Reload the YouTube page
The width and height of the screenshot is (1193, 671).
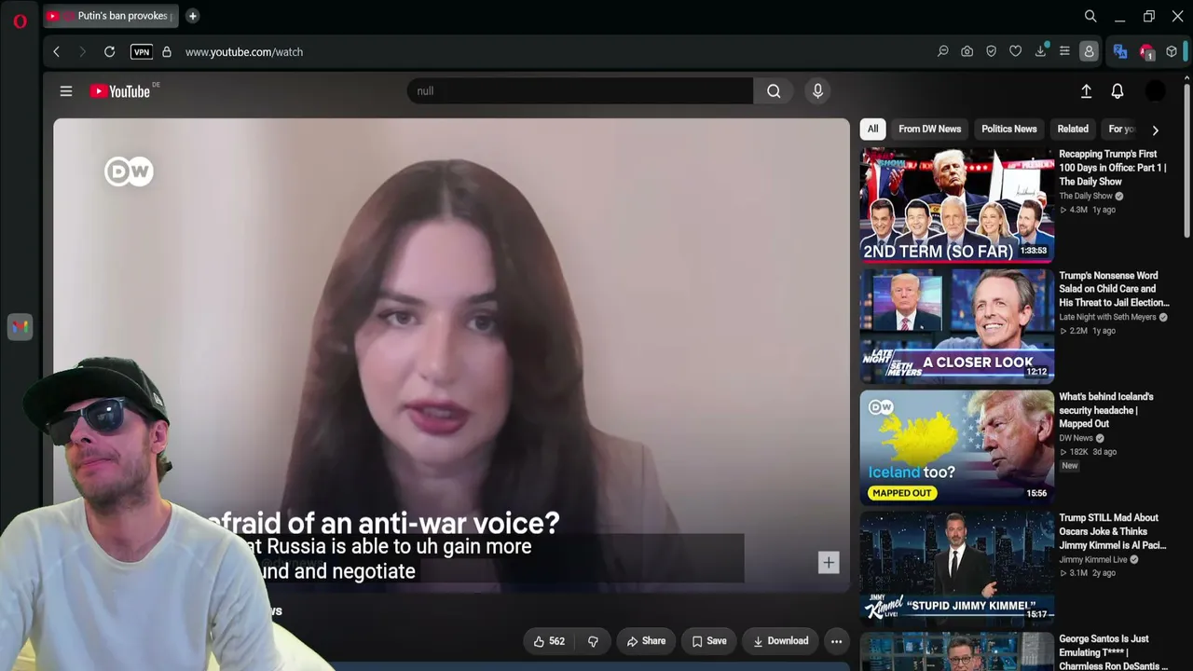[109, 52]
